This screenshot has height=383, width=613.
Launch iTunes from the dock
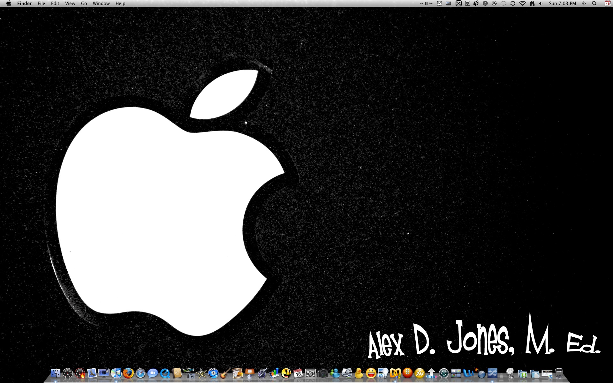click(116, 373)
